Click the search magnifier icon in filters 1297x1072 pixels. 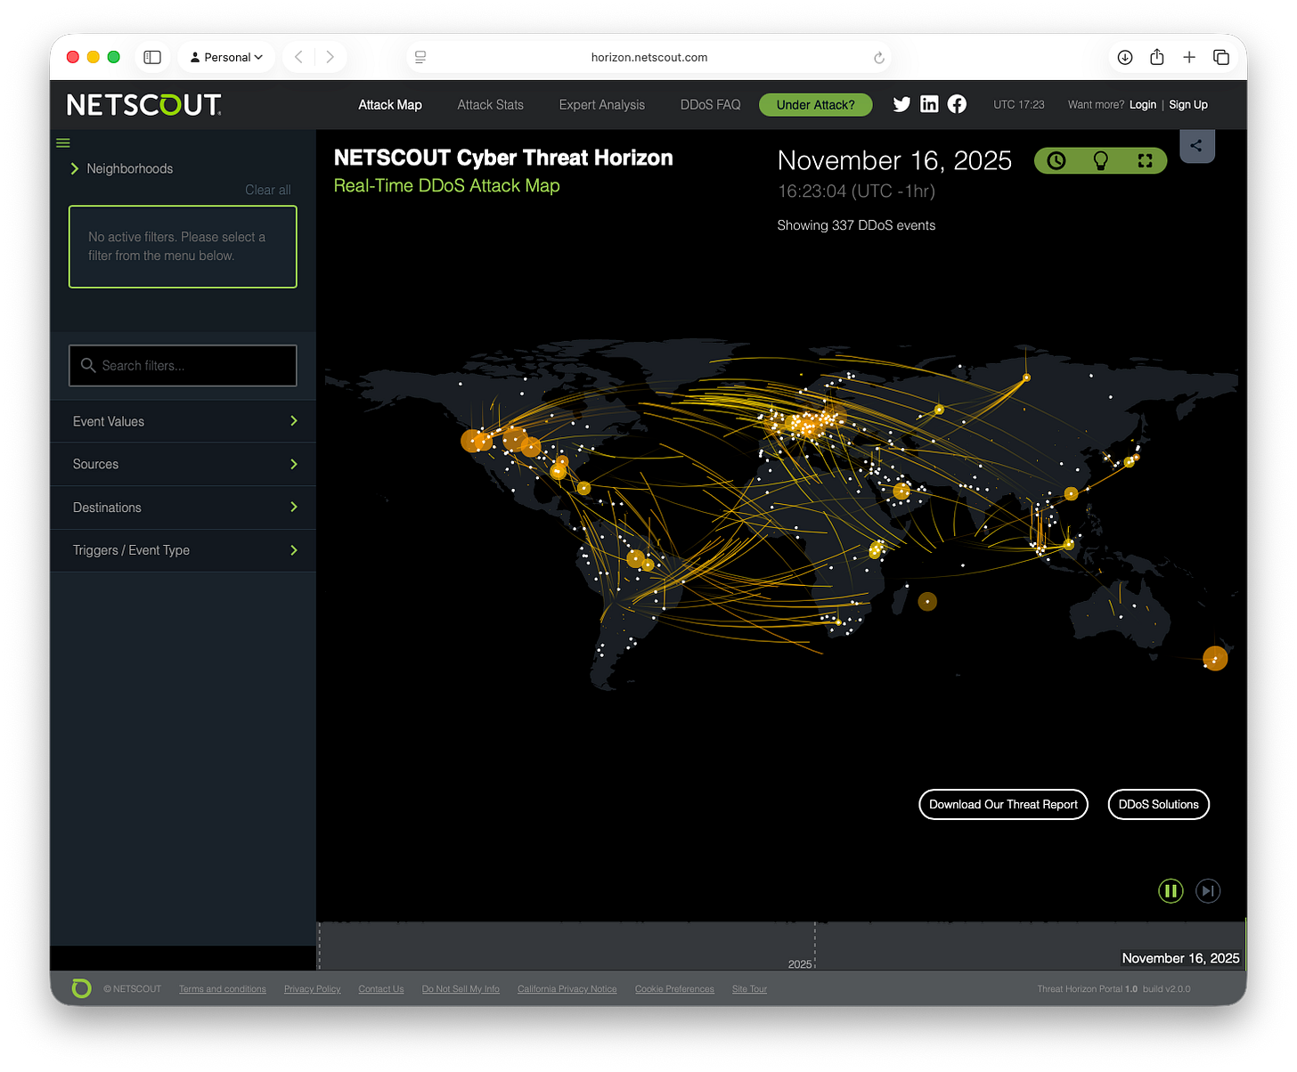(x=88, y=365)
